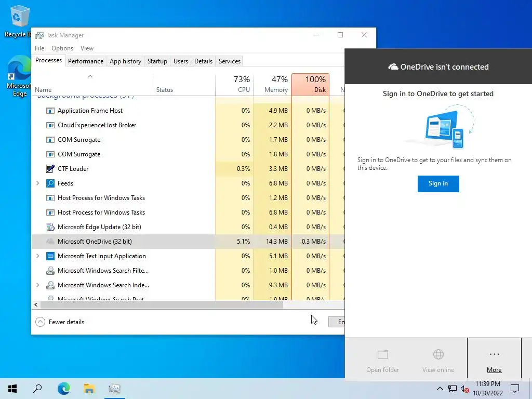The height and width of the screenshot is (399, 532).
Task: Sort by the CPU column header
Action: (x=234, y=85)
